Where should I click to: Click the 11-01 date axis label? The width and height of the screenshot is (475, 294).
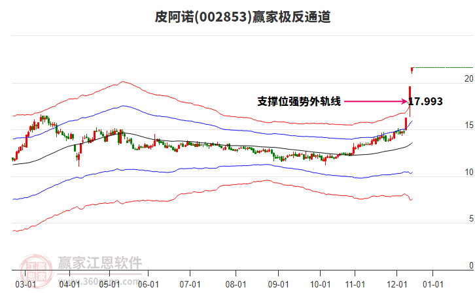point(355,285)
